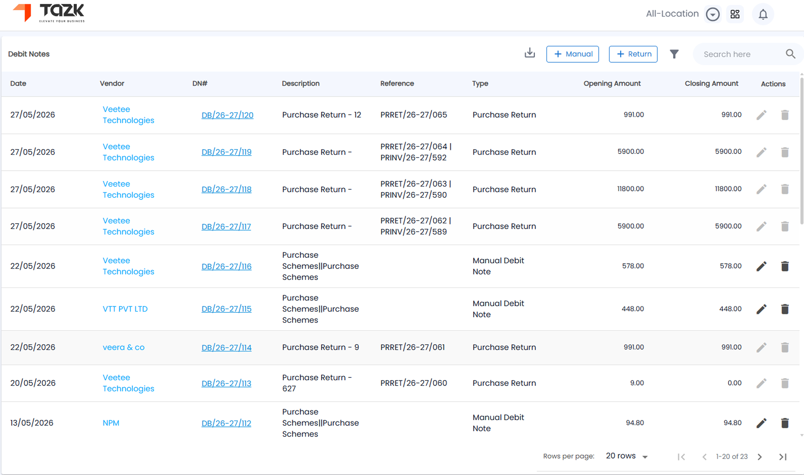Click the Opening Amount column header
The height and width of the screenshot is (475, 804).
[x=612, y=83]
